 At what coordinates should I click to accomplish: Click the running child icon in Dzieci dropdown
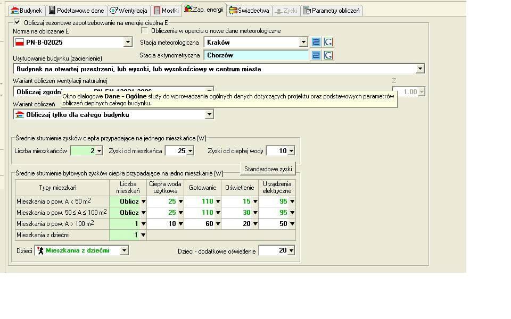(x=40, y=250)
